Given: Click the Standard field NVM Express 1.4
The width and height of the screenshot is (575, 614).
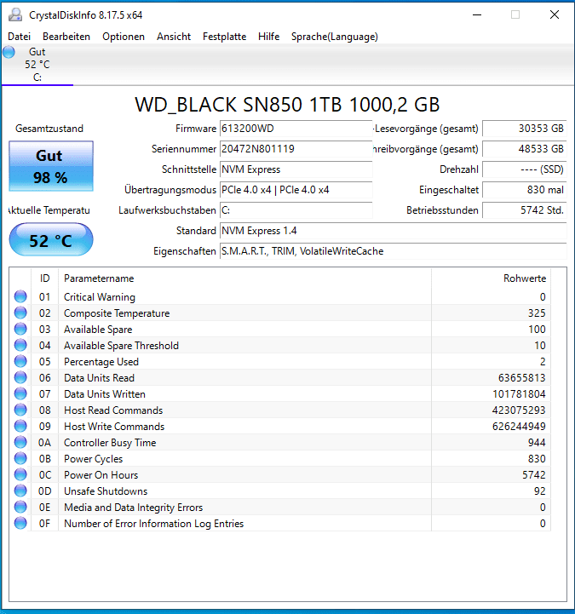Looking at the screenshot, I should click(x=393, y=231).
